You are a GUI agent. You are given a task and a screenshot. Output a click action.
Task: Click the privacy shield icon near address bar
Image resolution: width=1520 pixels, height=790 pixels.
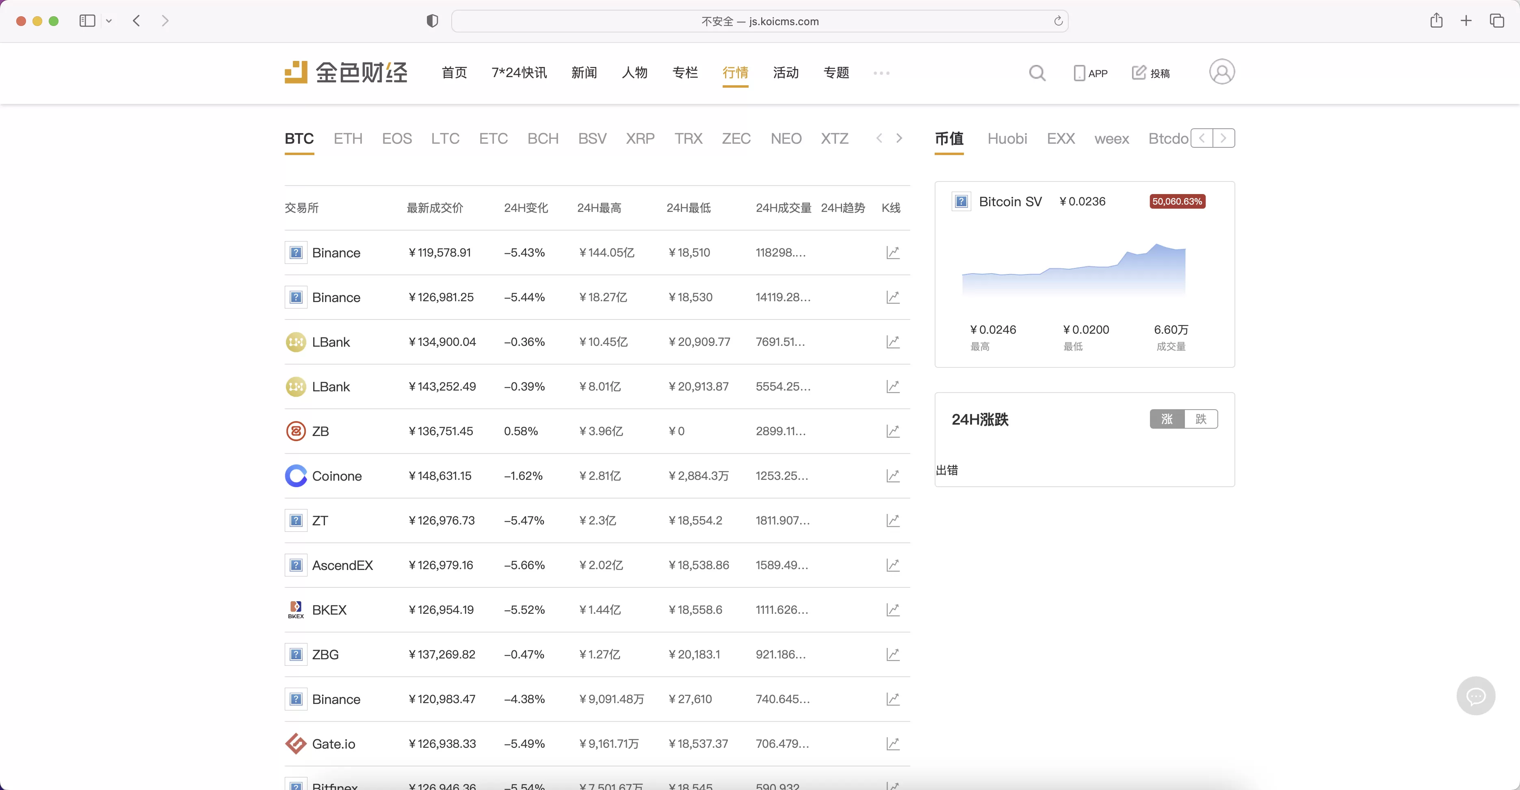(433, 21)
